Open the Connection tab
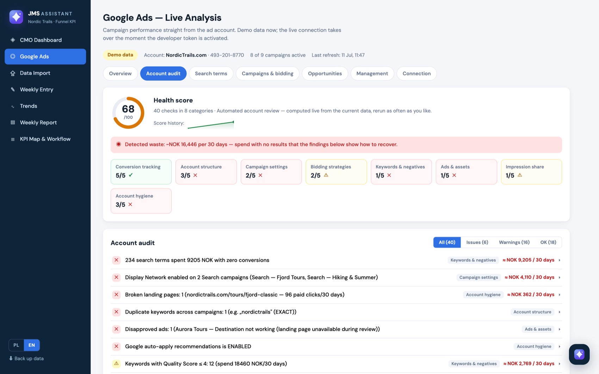The width and height of the screenshot is (599, 374). pos(416,74)
